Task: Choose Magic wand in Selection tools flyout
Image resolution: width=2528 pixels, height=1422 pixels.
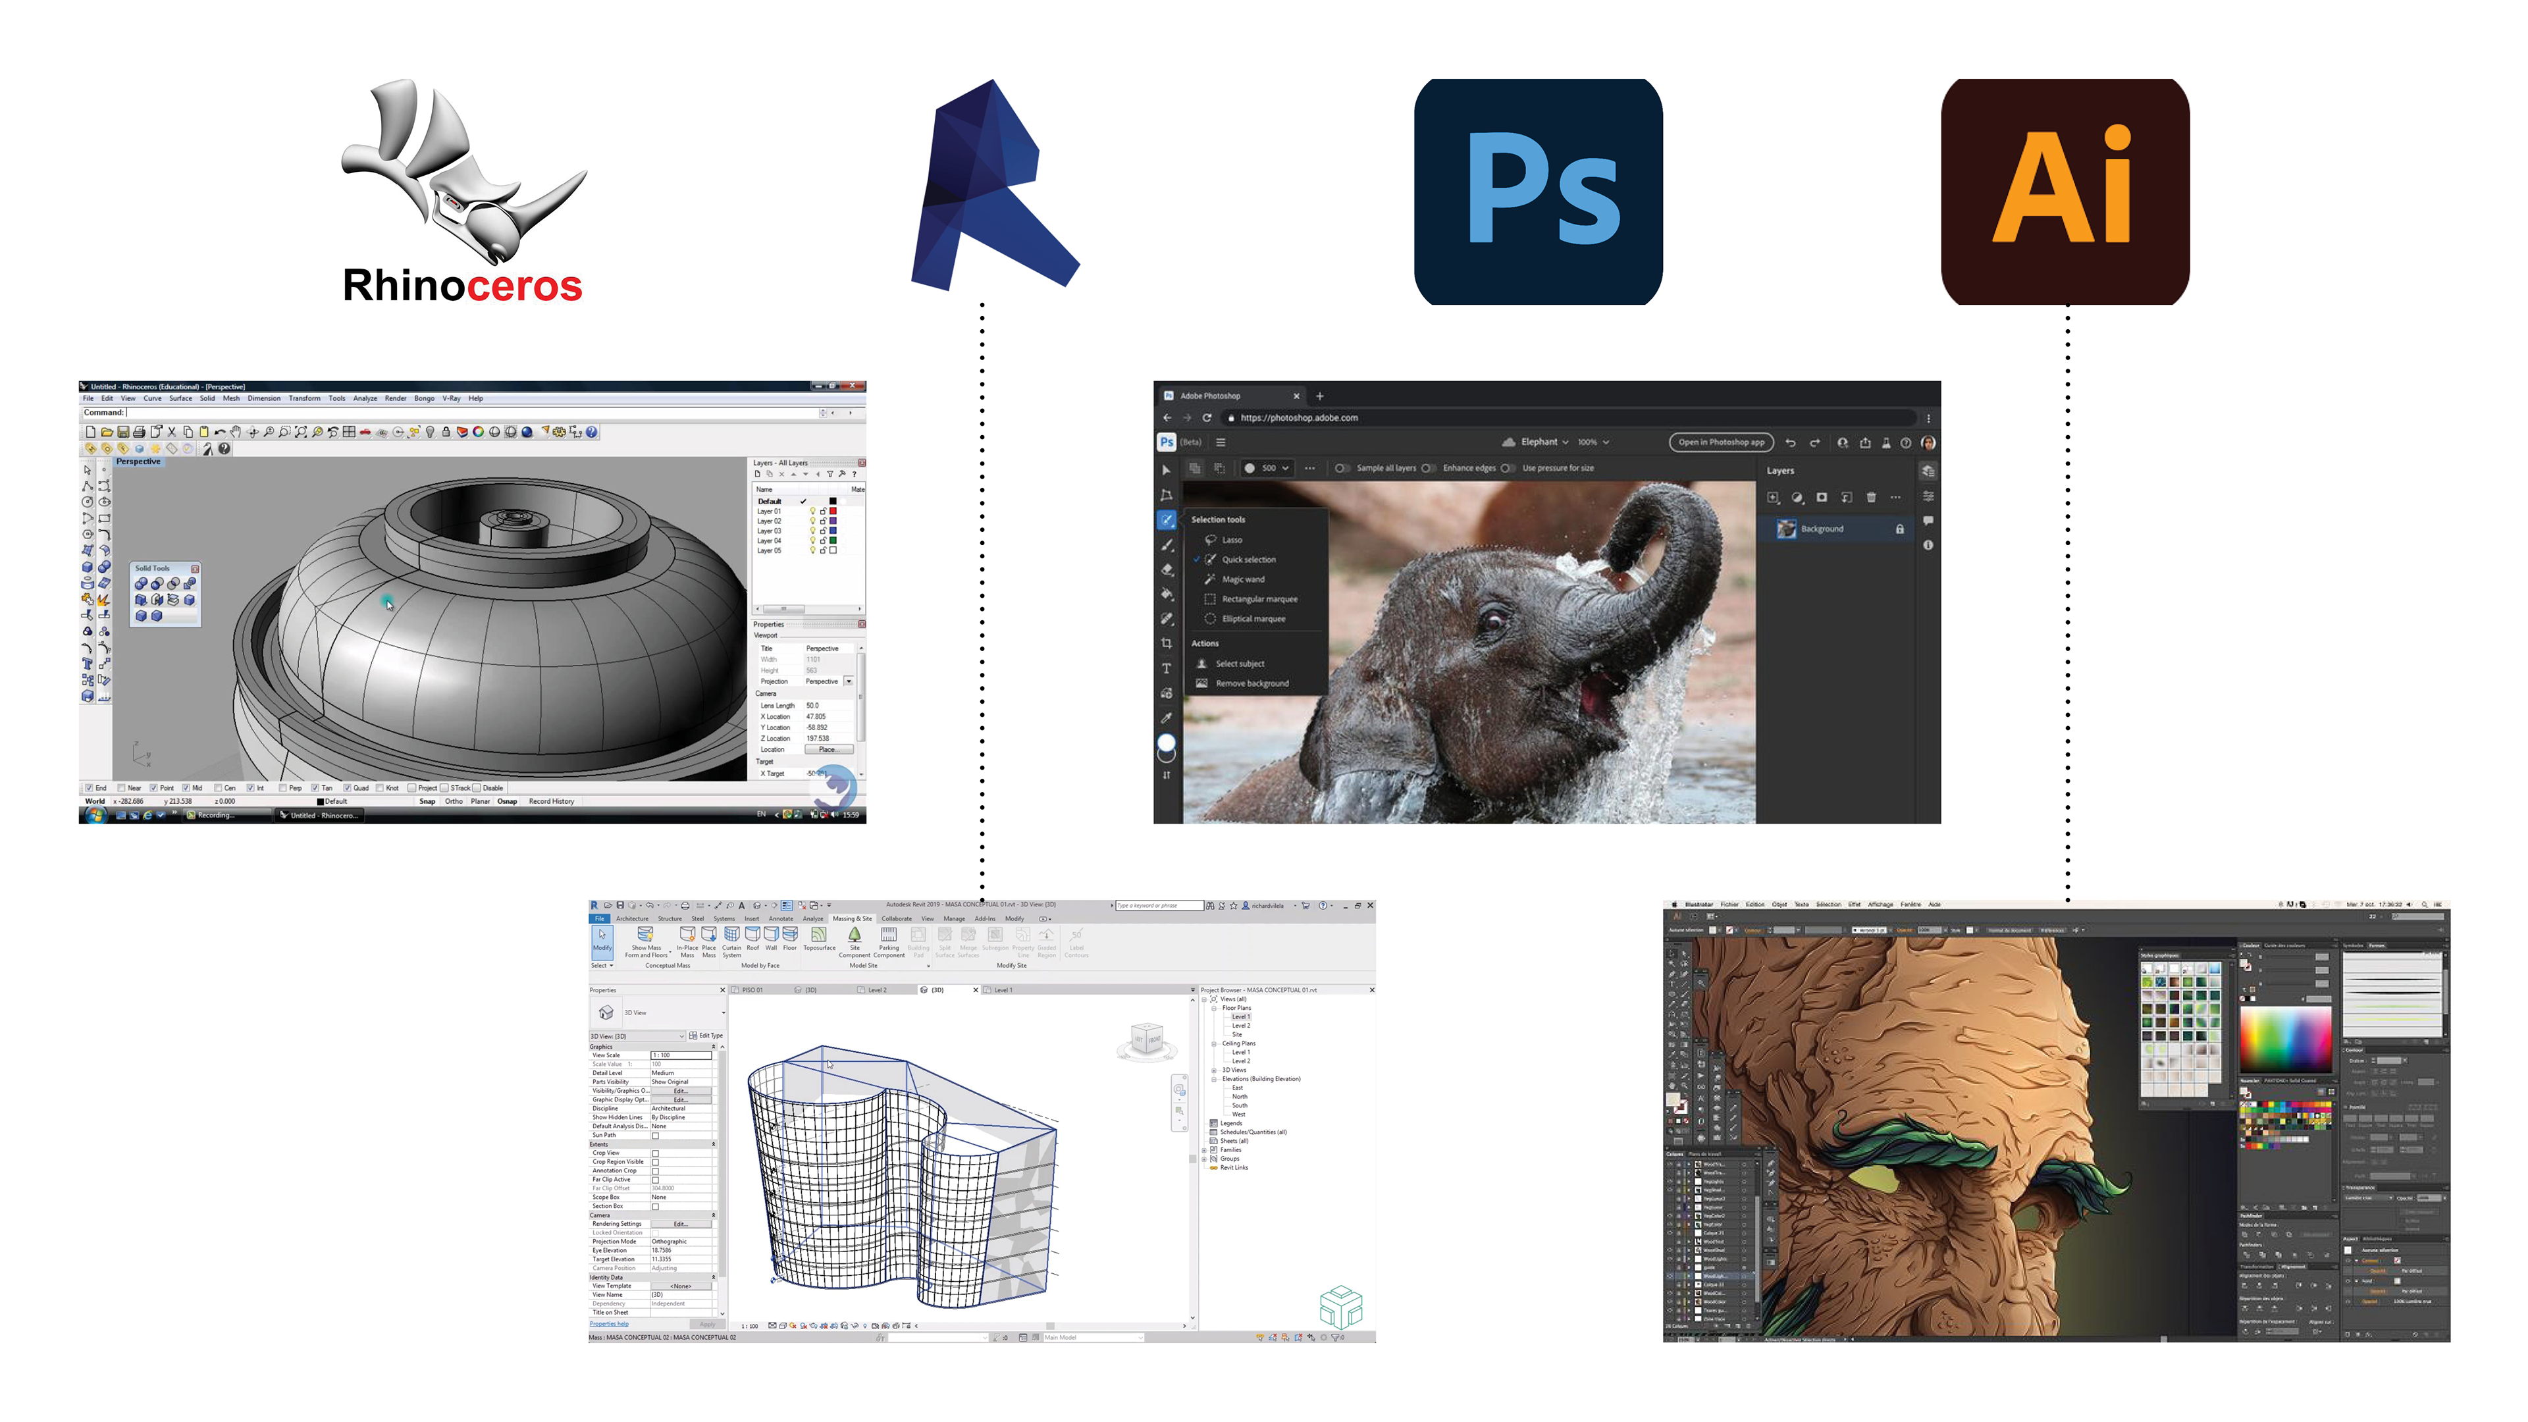Action: click(x=1244, y=580)
